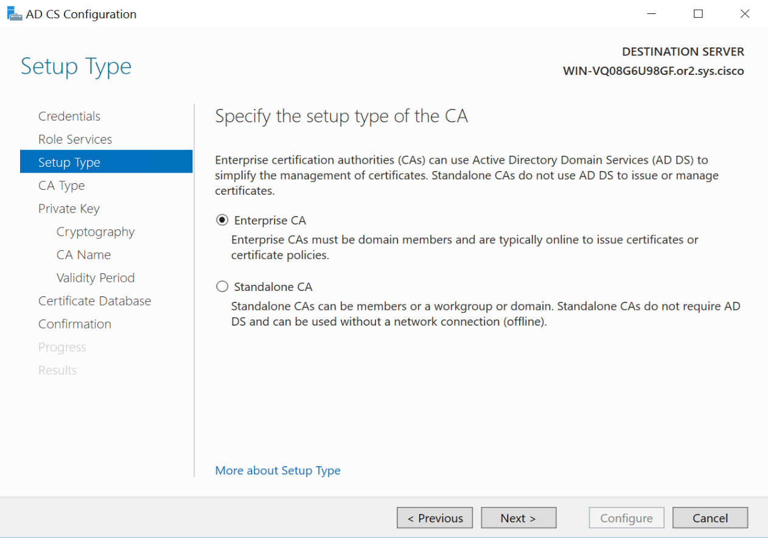Navigate to the Confirmation step
768x538 pixels.
75,324
